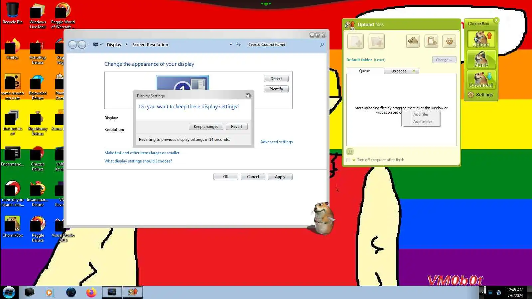The width and height of the screenshot is (532, 299).
Task: Enable Turn off computer after finish checkbox
Action: tap(348, 160)
